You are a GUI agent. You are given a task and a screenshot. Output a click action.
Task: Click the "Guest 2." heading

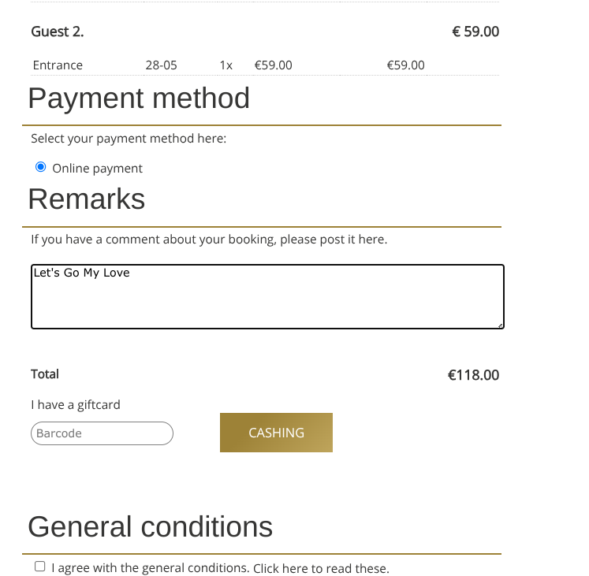pos(58,32)
